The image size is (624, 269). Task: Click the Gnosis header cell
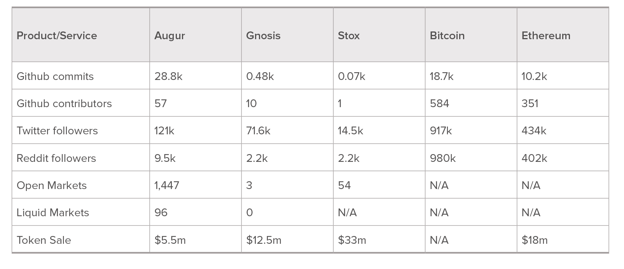[287, 35]
